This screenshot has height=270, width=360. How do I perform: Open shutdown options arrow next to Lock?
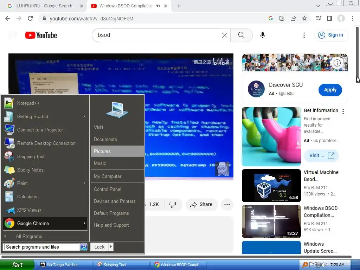111,247
